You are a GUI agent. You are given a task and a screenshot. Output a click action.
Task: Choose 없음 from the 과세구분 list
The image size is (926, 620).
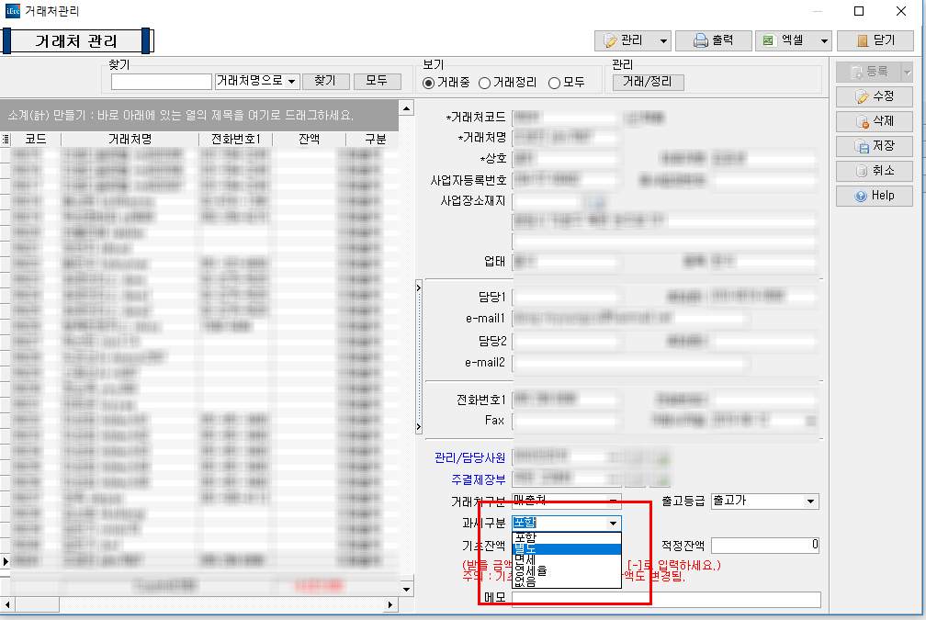point(525,581)
